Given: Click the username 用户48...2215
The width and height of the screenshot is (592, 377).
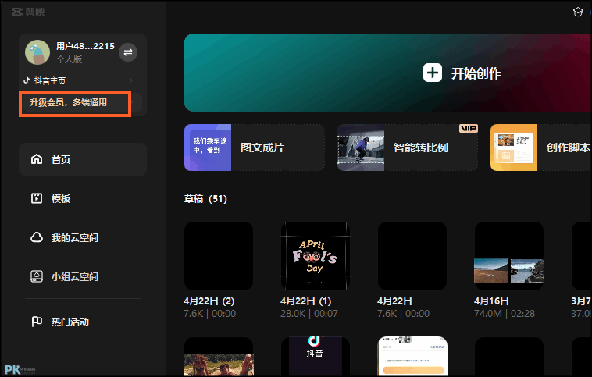Looking at the screenshot, I should 85,46.
